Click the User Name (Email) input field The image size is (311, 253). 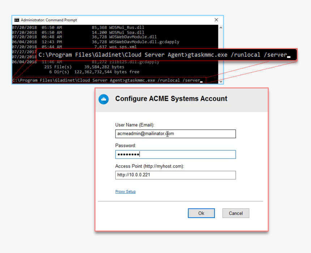tap(175, 134)
